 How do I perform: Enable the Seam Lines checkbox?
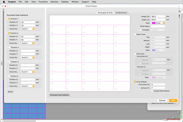135,35
